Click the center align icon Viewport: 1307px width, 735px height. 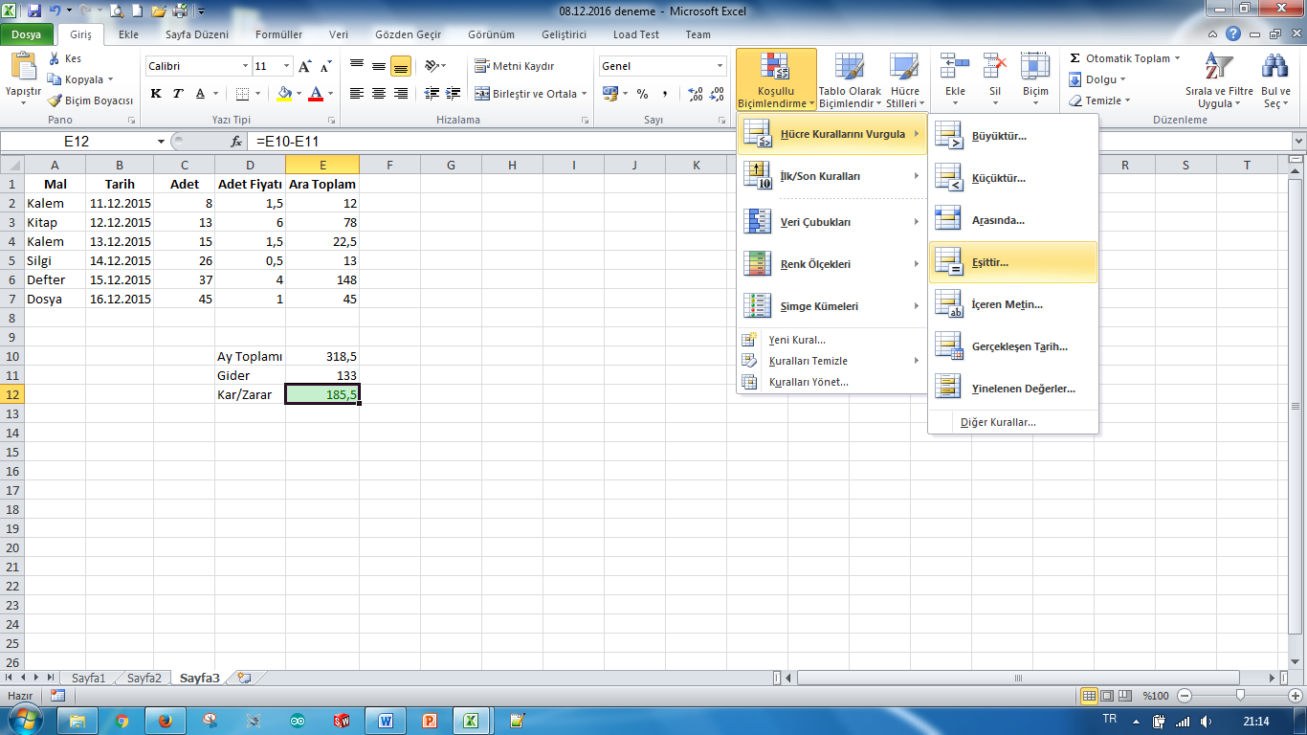pos(379,94)
